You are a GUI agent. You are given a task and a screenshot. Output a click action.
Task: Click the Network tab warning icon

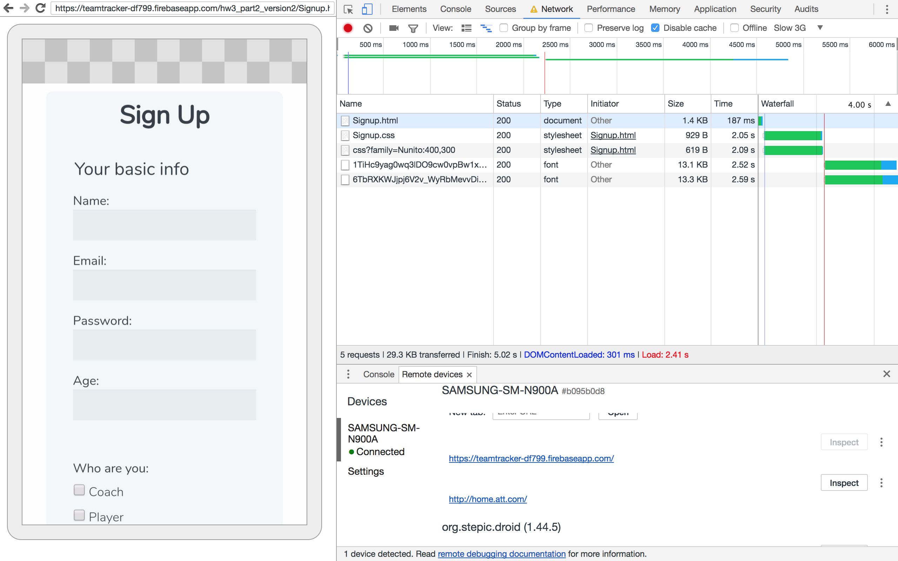tap(534, 9)
